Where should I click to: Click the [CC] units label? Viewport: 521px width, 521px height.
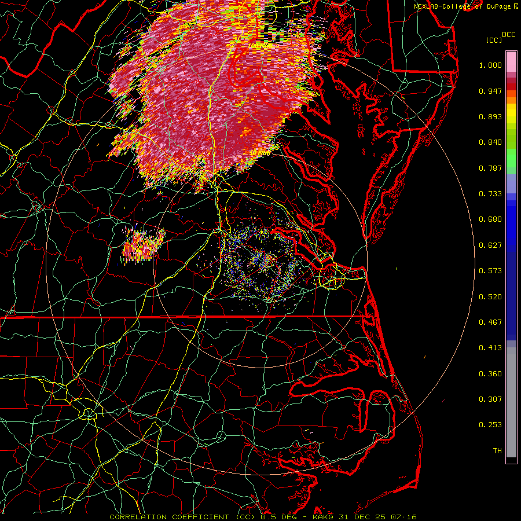494,41
